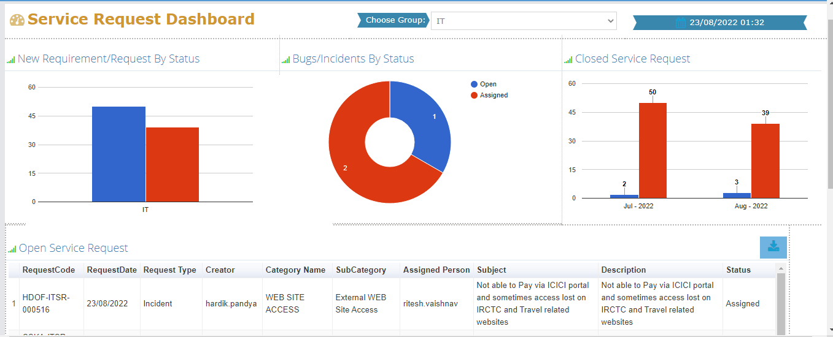Click chart icon beside Open Service Request
This screenshot has width=833, height=337.
(x=12, y=249)
